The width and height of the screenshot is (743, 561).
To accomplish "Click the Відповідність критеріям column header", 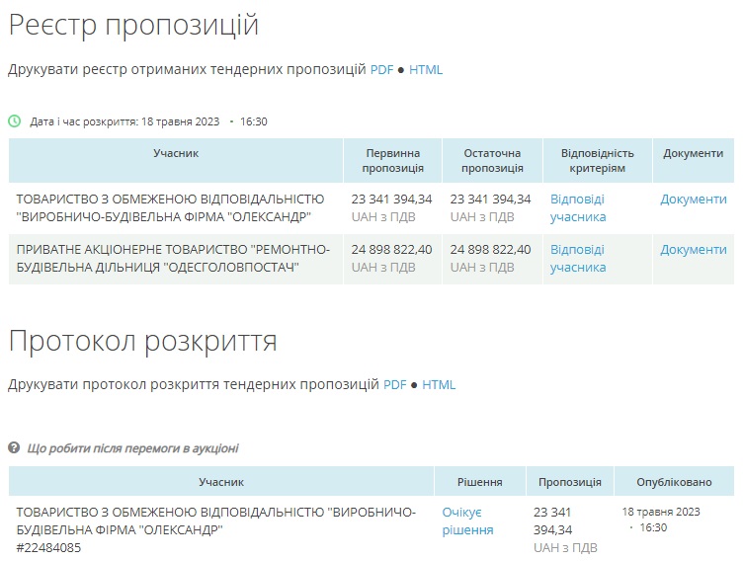I will click(x=597, y=161).
